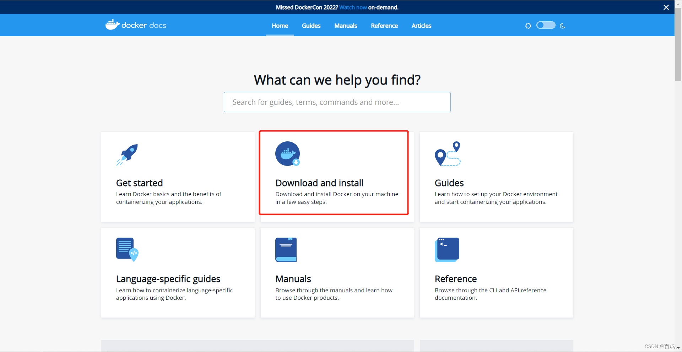Click the scrollbar down arrow

678,348
